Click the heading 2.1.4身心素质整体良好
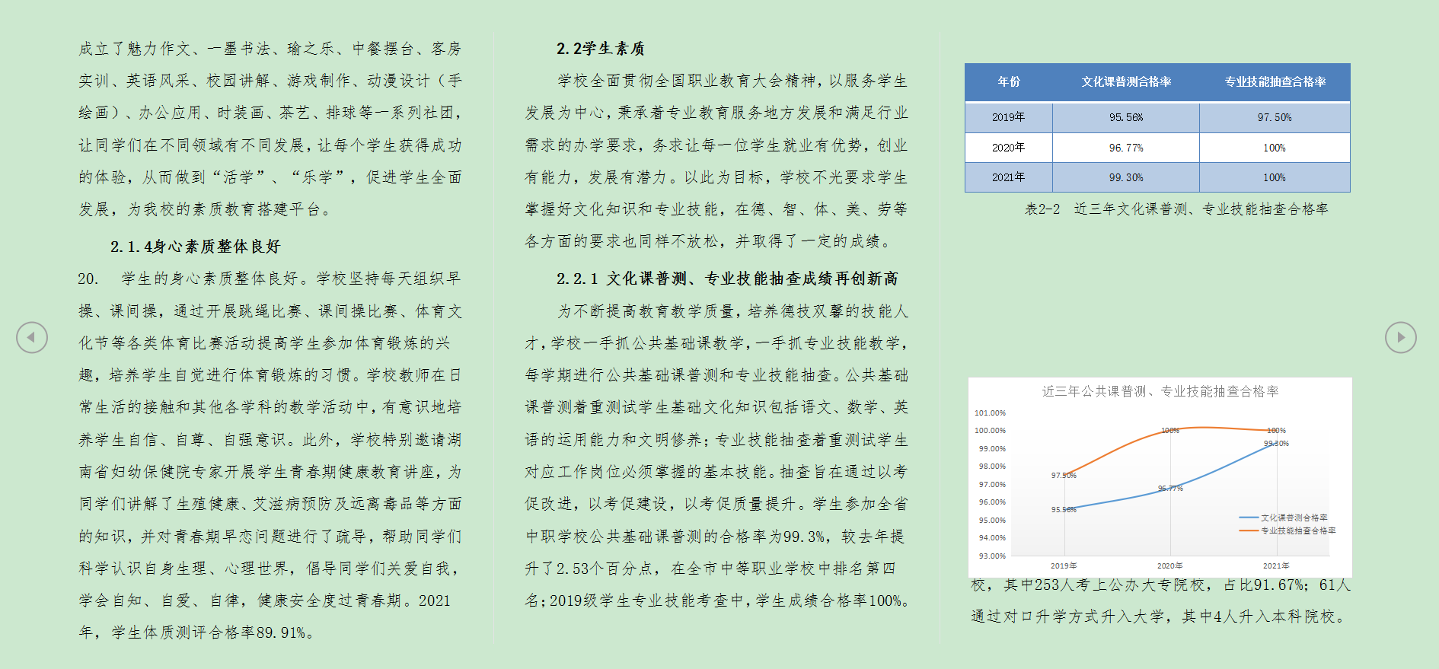Viewport: 1439px width, 669px height. 195,247
